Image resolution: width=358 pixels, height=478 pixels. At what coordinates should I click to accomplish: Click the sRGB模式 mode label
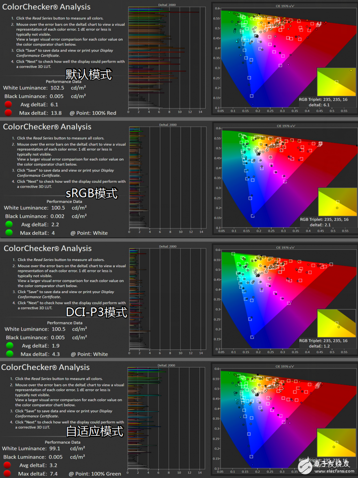[x=92, y=193]
